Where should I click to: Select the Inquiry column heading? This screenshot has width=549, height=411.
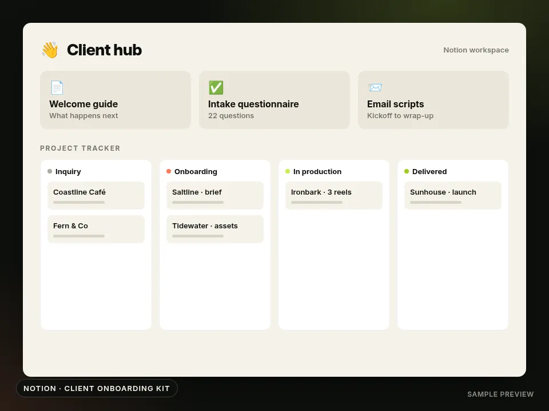tap(68, 172)
